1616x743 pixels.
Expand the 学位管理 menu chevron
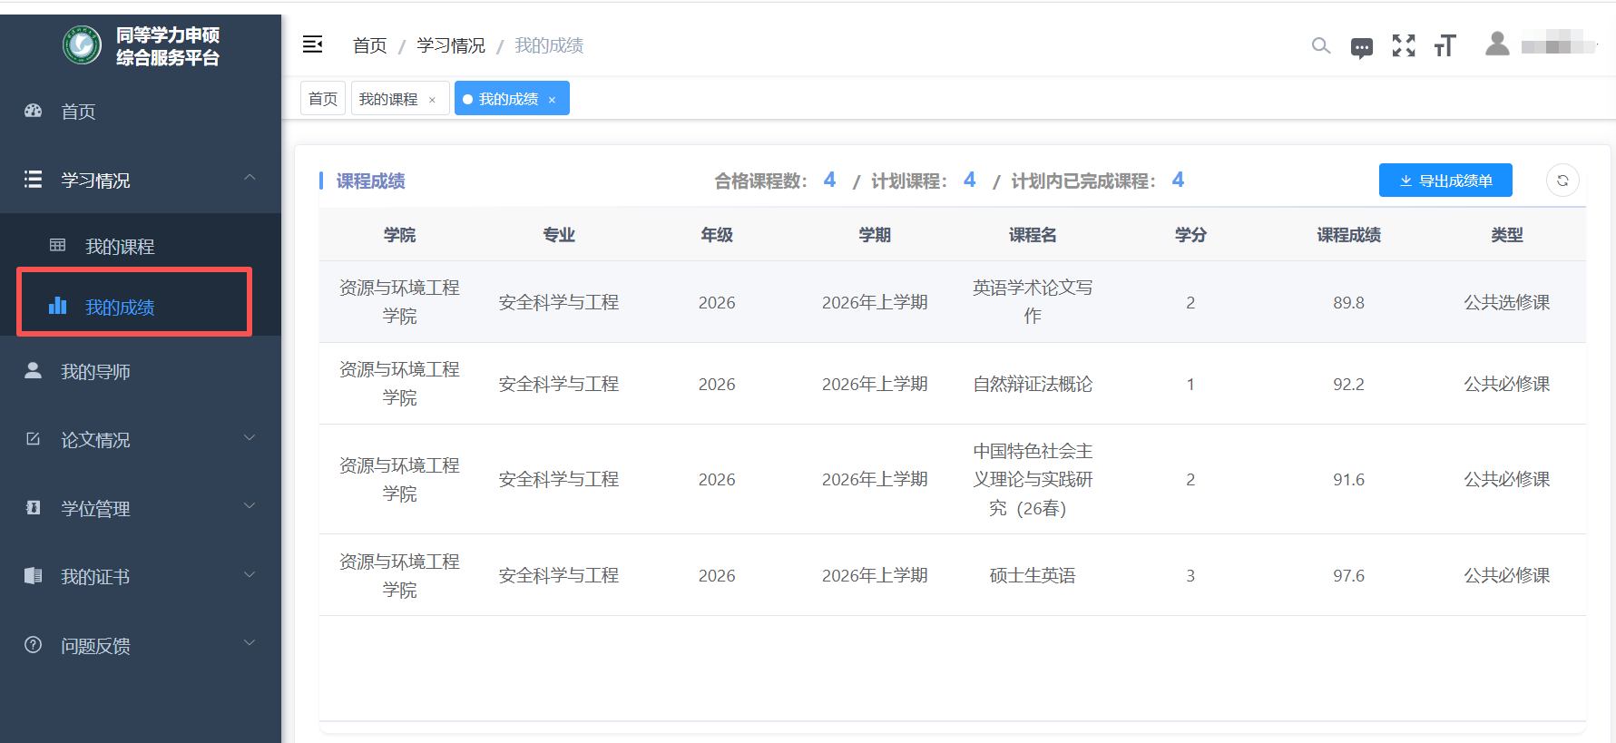coord(250,505)
